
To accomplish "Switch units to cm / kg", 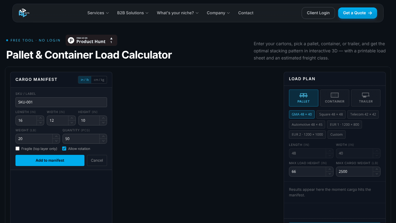I will click(99, 80).
